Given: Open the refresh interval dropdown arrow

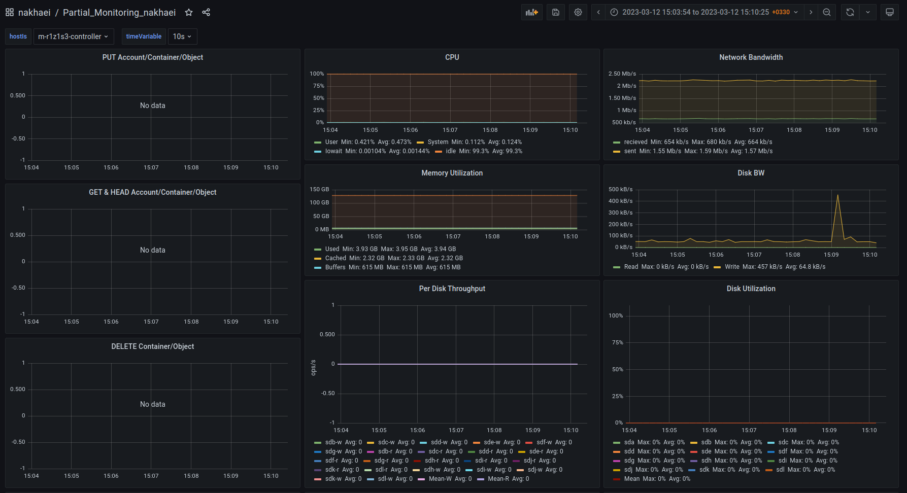Looking at the screenshot, I should pyautogui.click(x=868, y=12).
